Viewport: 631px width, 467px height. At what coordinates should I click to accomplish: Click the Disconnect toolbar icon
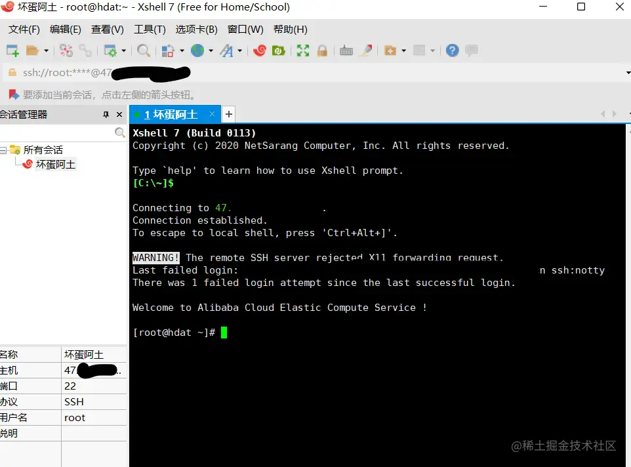[x=66, y=51]
